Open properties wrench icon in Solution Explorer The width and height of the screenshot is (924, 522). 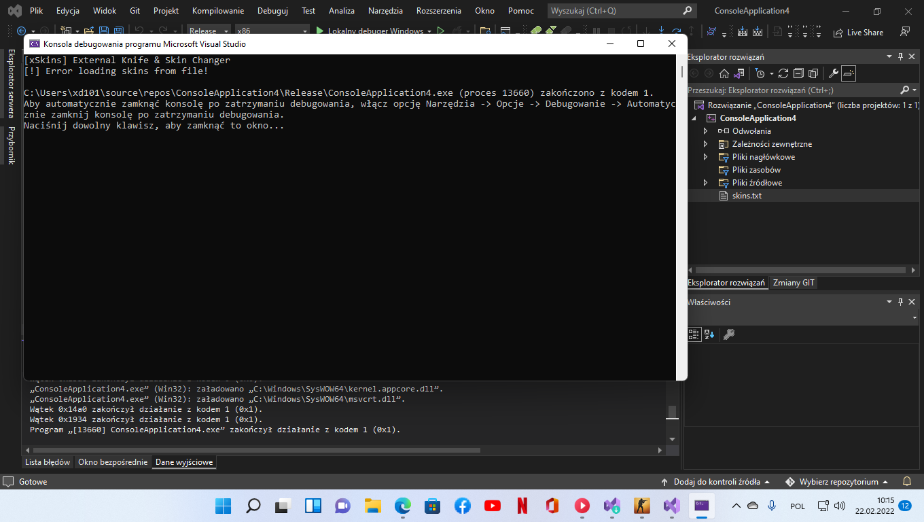pos(834,73)
